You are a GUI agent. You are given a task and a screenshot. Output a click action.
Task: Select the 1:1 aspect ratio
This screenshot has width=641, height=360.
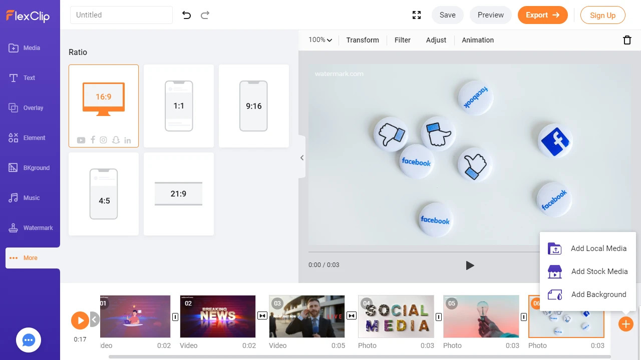[x=179, y=106]
